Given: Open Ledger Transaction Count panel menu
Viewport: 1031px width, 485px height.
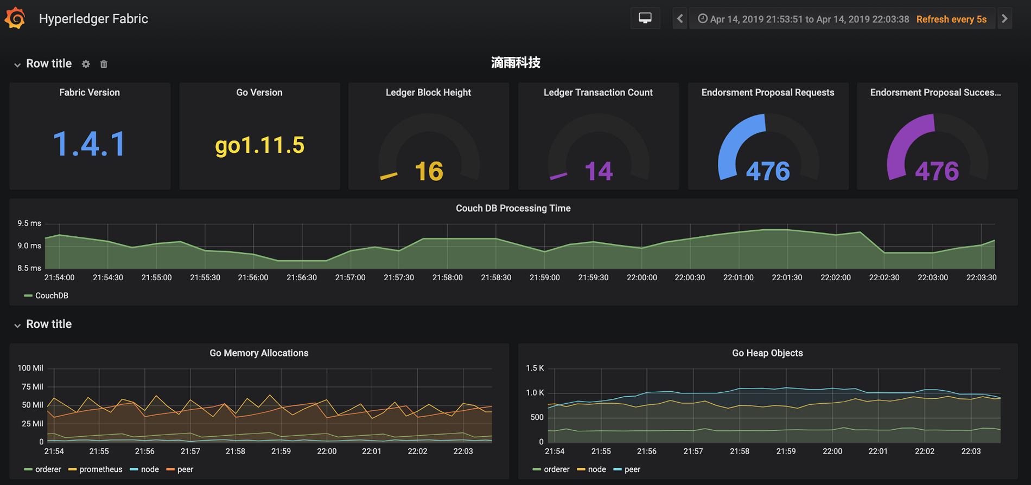Looking at the screenshot, I should coord(598,93).
